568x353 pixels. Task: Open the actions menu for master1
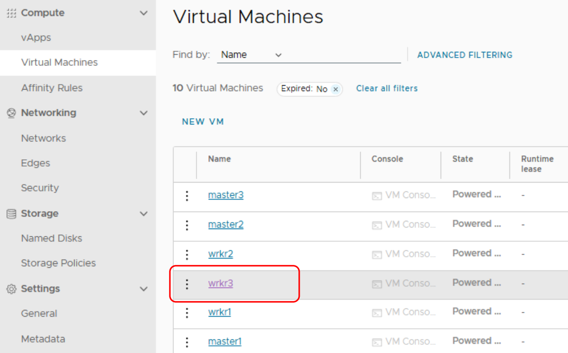point(187,342)
